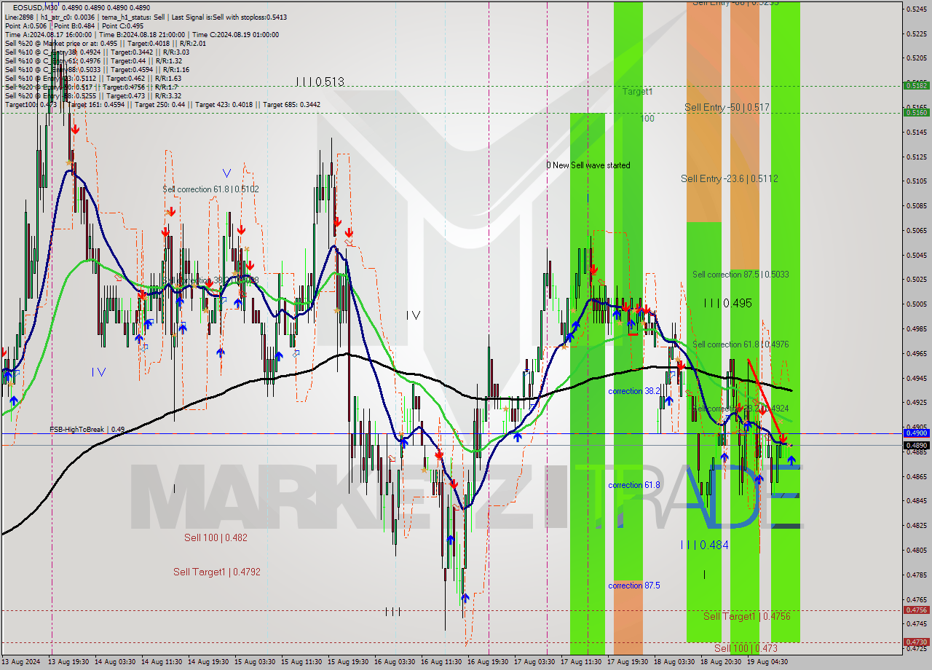Click blue 0.4900 price tag on axis
Screen dimensions: 932x670
(x=915, y=433)
